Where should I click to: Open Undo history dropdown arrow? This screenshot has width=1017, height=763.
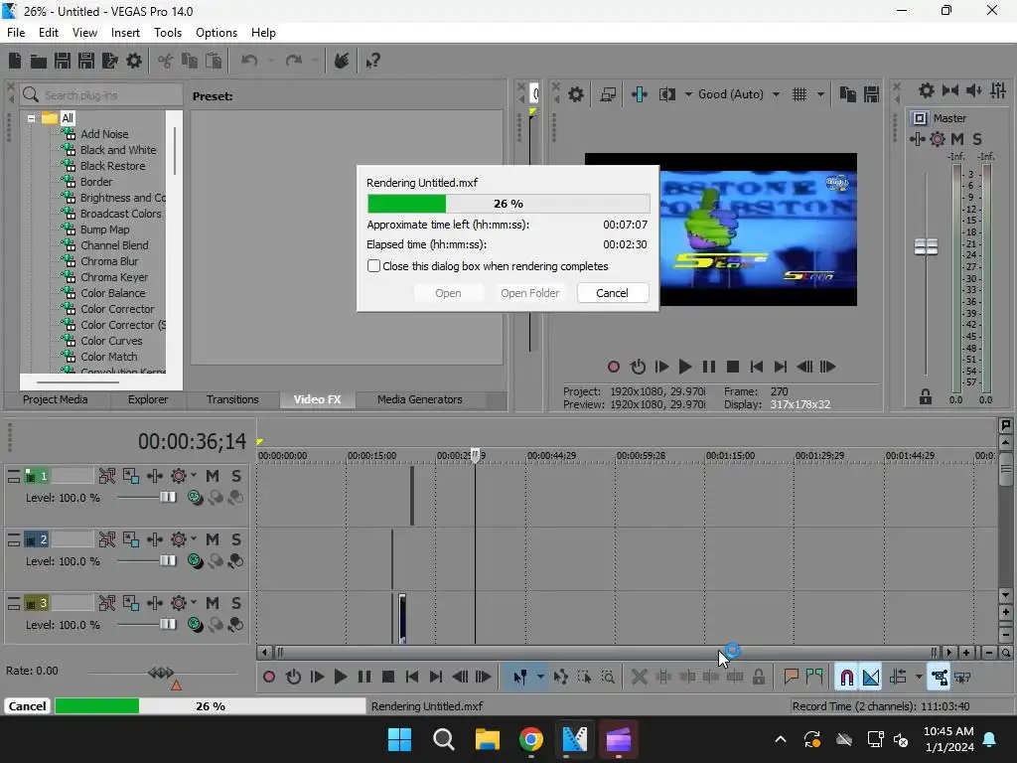click(270, 61)
